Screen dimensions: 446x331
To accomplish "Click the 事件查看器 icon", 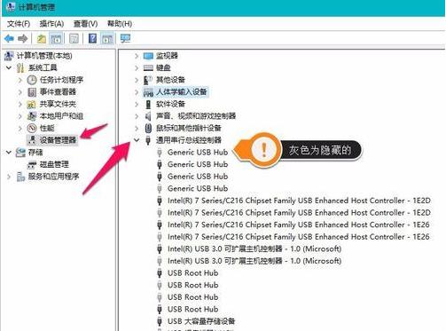I will point(32,92).
